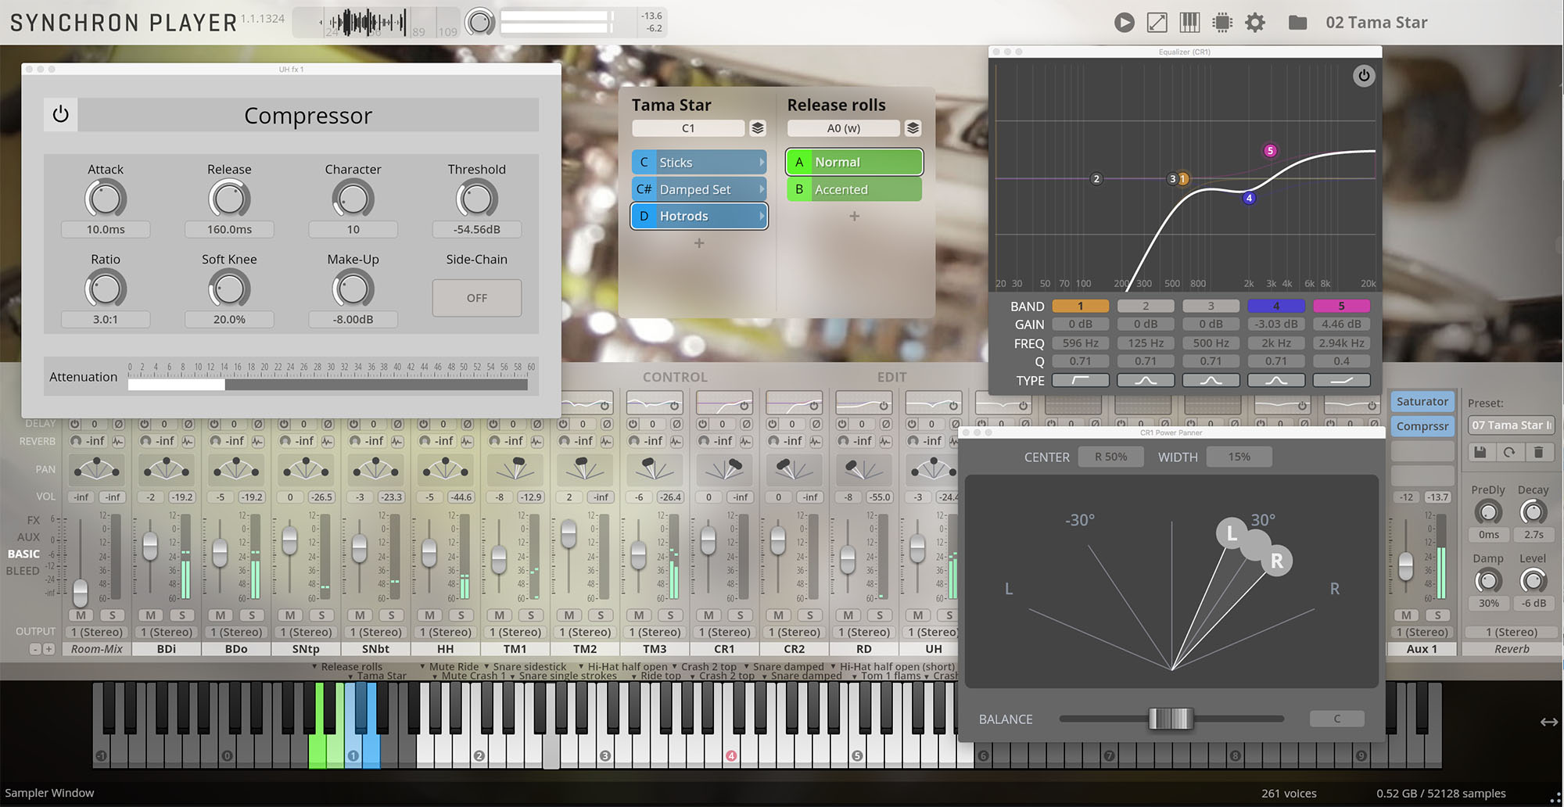Click the EQ band 4 node
Viewport: 1564px width, 807px height.
(x=1249, y=198)
